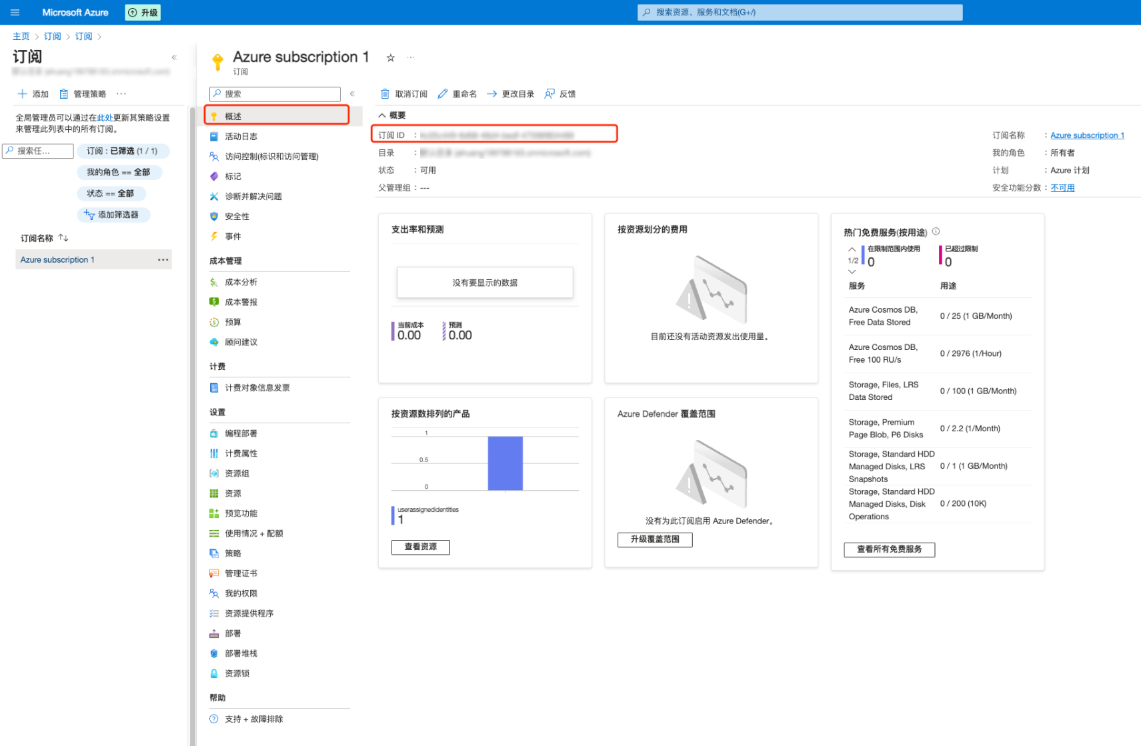Open the 订阅 : 已筛选 filter dropdown

(123, 151)
